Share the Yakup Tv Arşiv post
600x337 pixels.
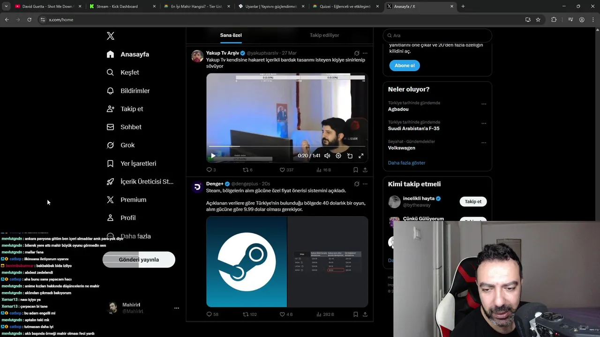click(x=365, y=170)
